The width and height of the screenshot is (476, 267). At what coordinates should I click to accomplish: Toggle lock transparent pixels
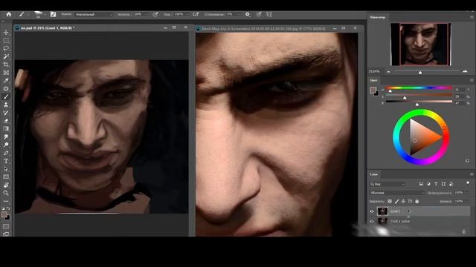[390, 201]
